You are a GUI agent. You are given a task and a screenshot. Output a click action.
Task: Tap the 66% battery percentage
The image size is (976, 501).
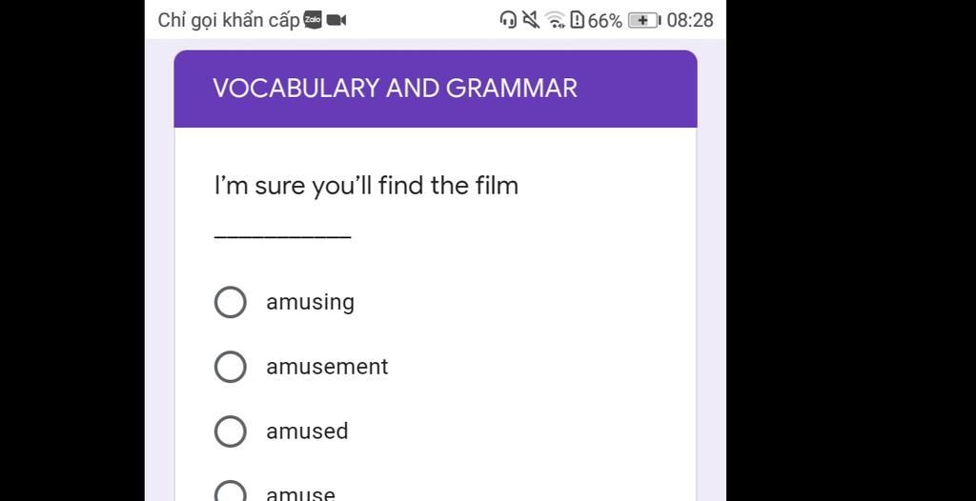pos(605,20)
